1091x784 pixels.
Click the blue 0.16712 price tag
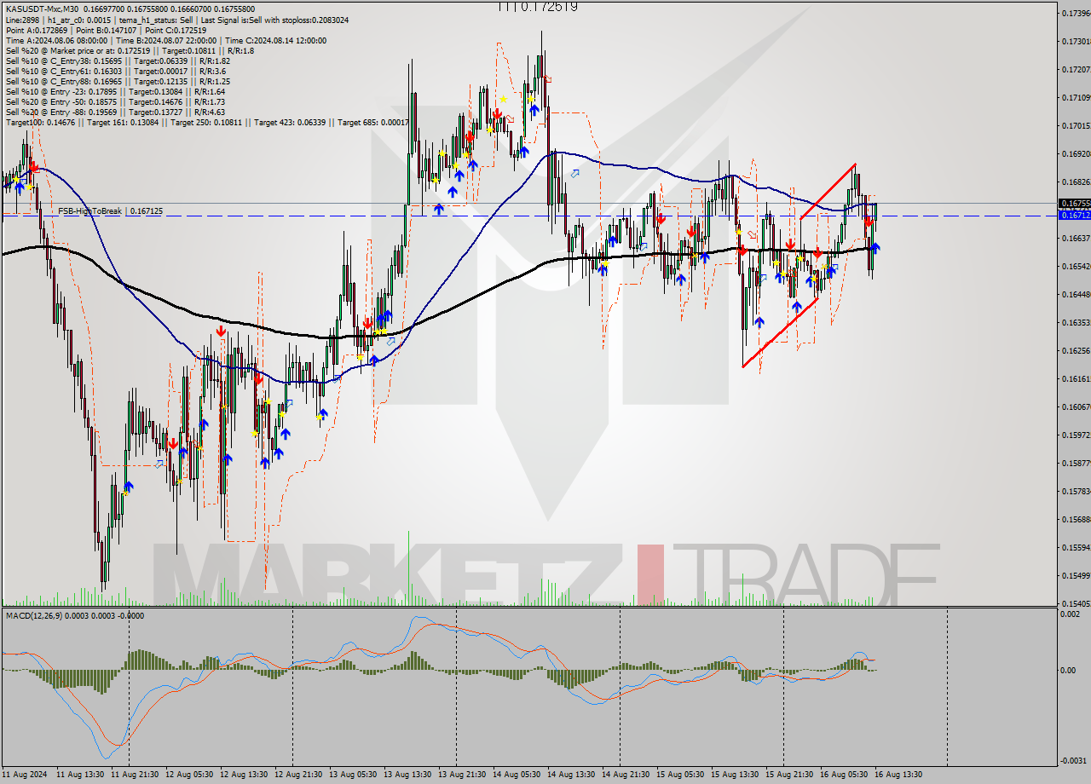[x=1074, y=216]
